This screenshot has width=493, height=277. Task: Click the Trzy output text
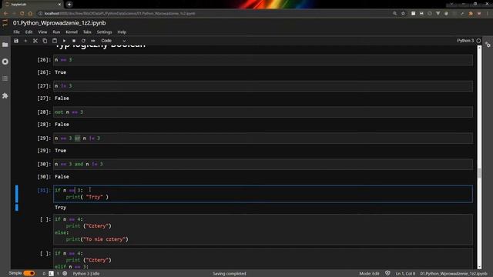[x=60, y=208]
